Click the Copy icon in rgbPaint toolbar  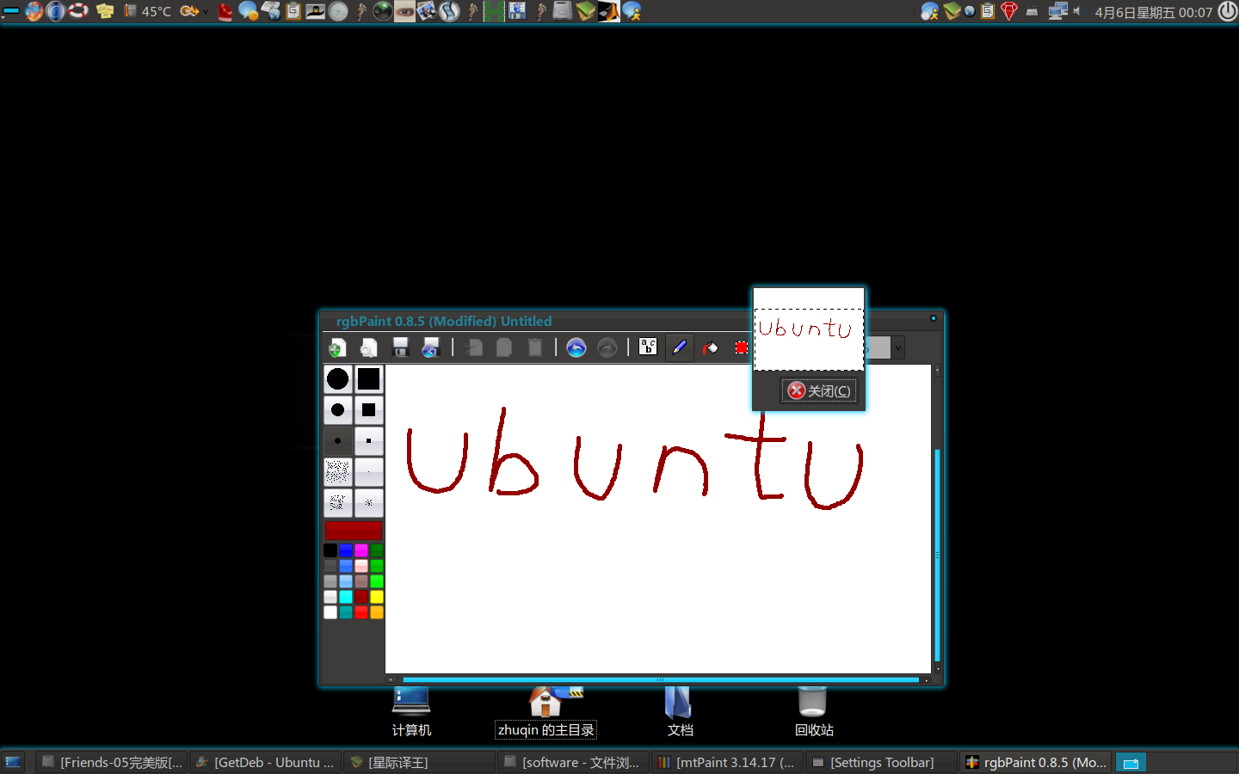(504, 347)
